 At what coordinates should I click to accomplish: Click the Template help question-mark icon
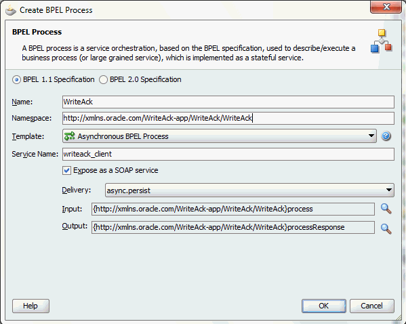coord(386,136)
